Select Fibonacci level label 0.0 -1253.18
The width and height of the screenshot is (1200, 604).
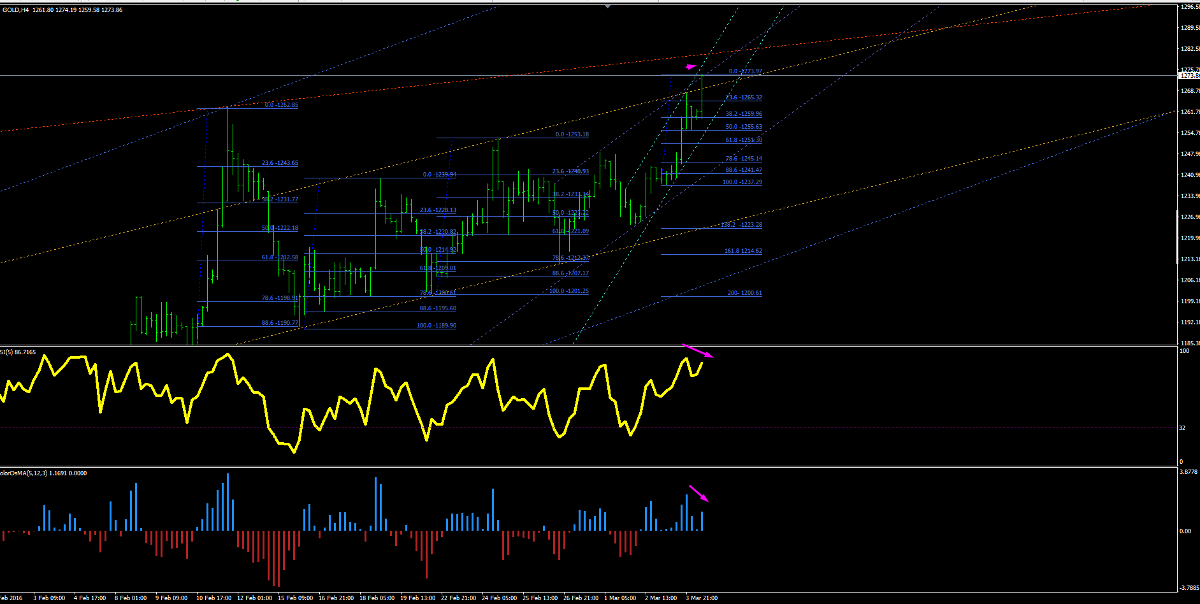click(x=572, y=135)
